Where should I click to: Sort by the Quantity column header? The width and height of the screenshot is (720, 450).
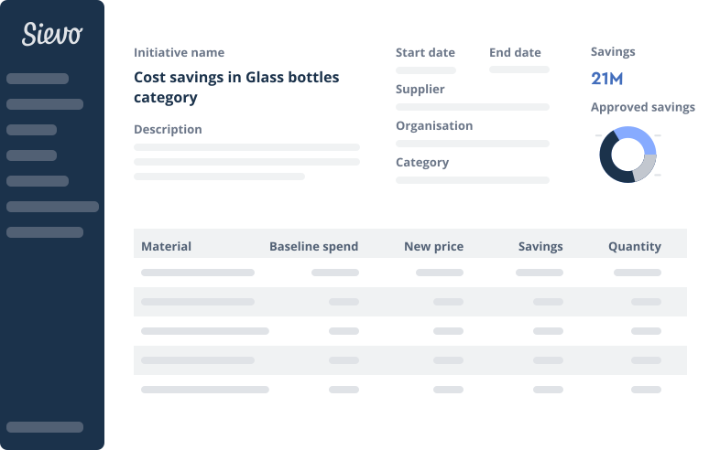point(635,246)
